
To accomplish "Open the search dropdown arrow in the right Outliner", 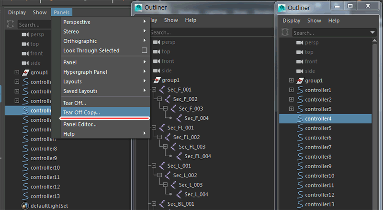I will point(373,33).
